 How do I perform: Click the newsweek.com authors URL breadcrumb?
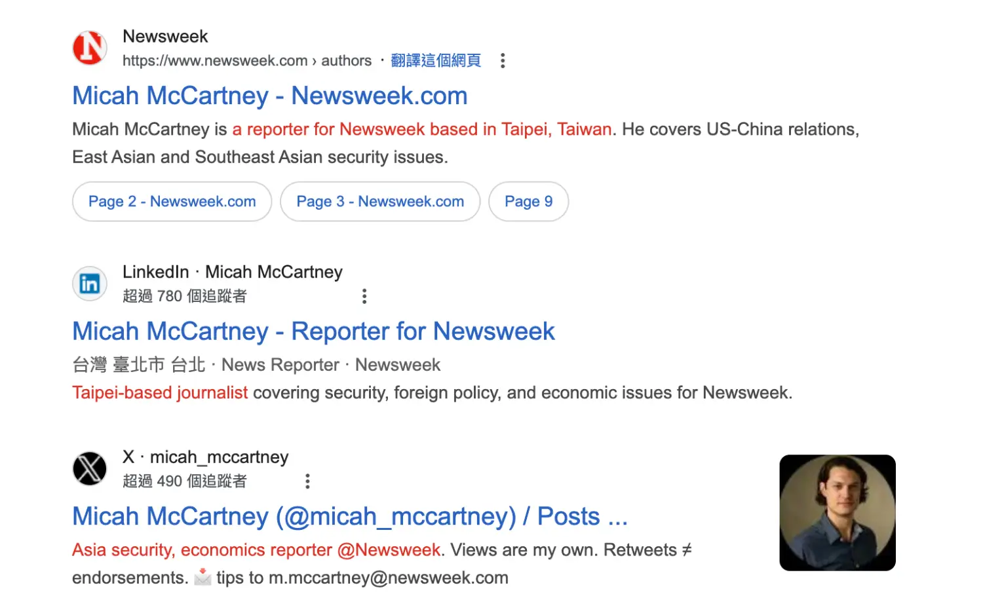pos(247,61)
